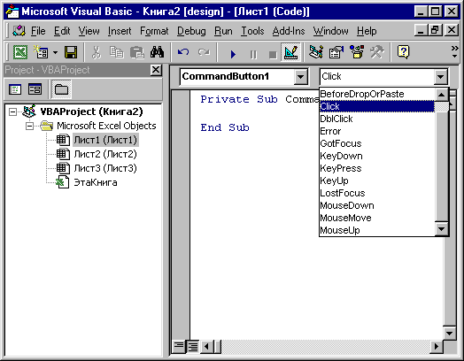
Task: Open the View menu
Action: click(89, 31)
